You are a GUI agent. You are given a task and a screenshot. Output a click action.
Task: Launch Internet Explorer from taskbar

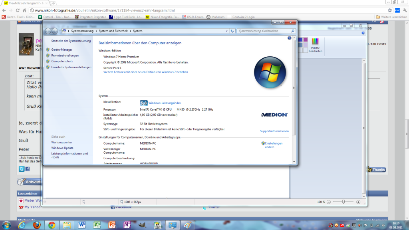click(22, 225)
